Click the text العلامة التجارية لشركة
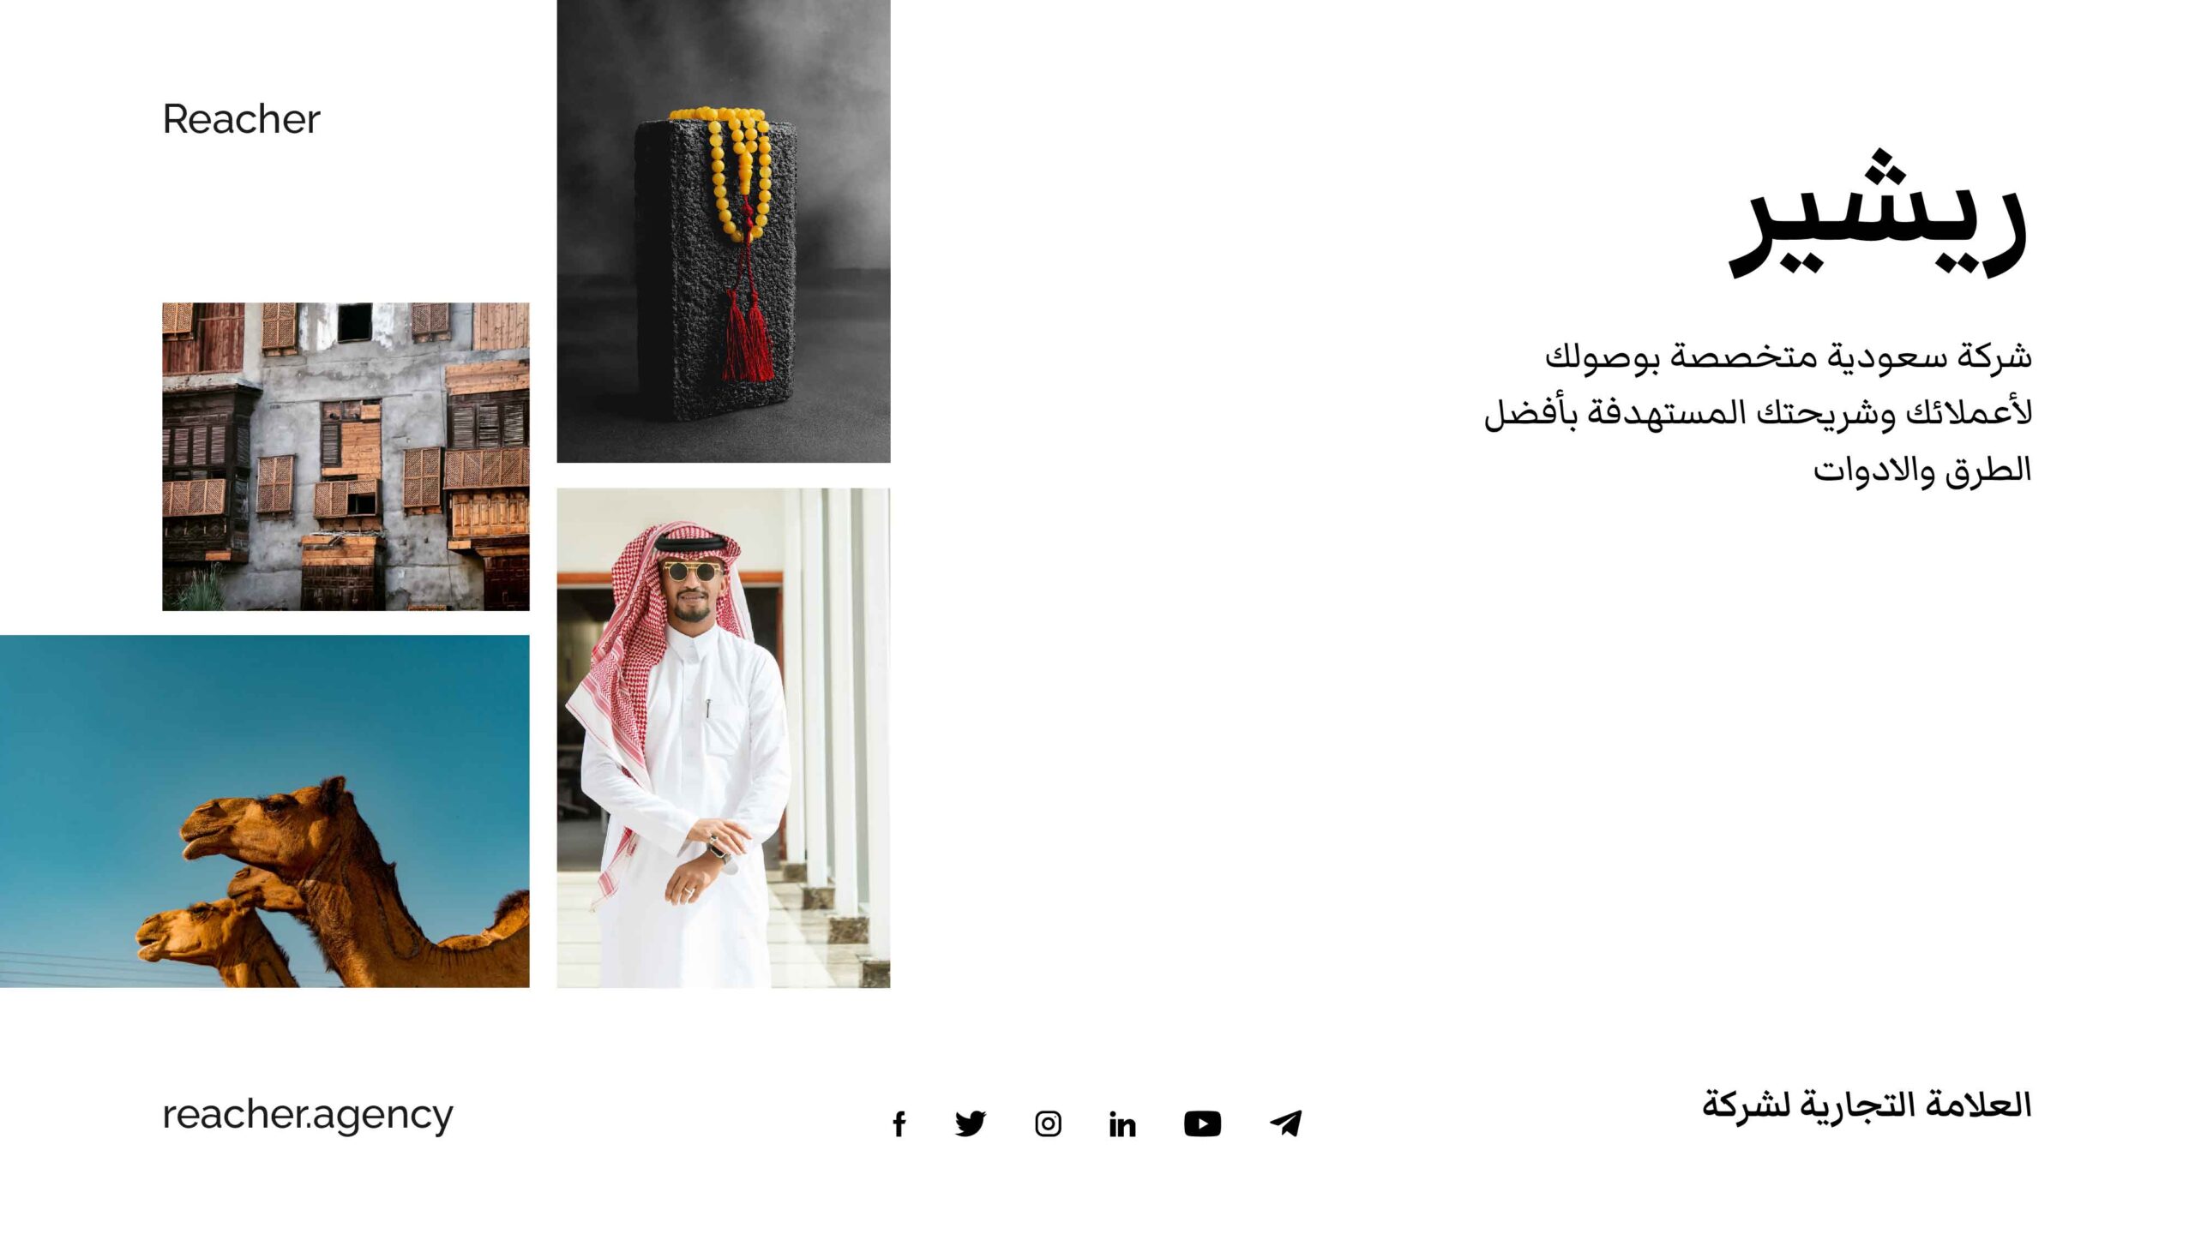The height and width of the screenshot is (1234, 2195). (1867, 1105)
